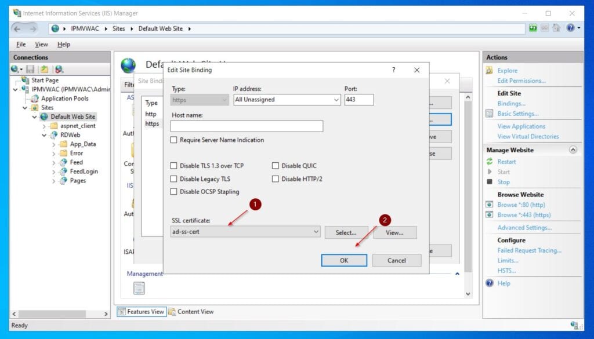Select the http row in Site Bindings

151,114
